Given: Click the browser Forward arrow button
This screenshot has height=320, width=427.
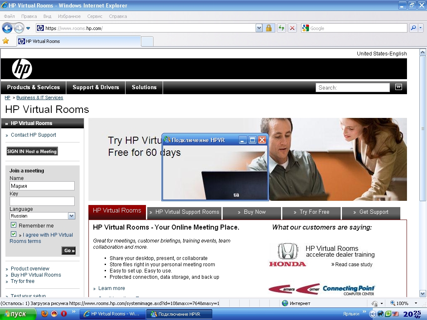Looking at the screenshot, I should [x=19, y=28].
